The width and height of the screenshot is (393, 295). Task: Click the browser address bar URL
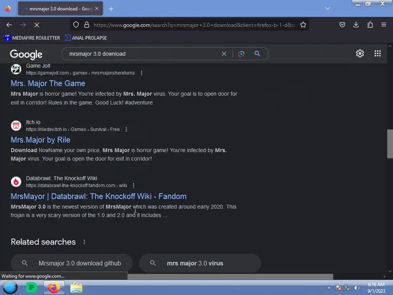195,25
